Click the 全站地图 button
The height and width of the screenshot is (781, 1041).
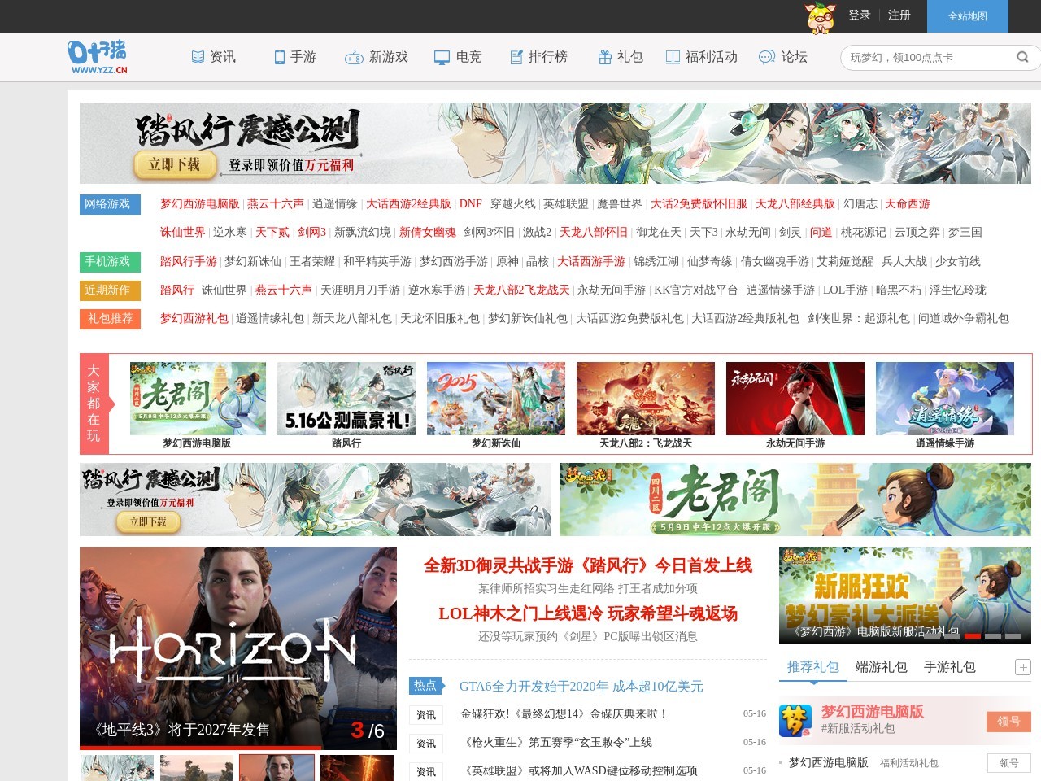(x=968, y=16)
